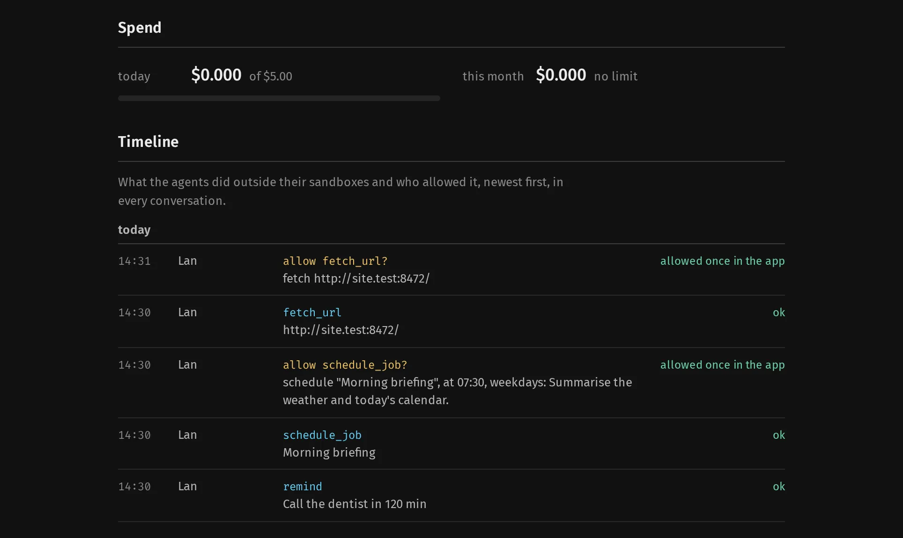Click "Lan" on the remind row
Viewport: 903px width, 538px height.
point(187,487)
